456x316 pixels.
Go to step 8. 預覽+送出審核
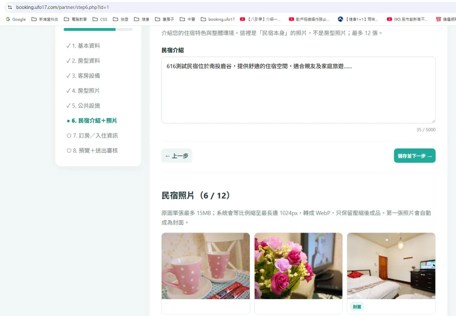tap(92, 151)
